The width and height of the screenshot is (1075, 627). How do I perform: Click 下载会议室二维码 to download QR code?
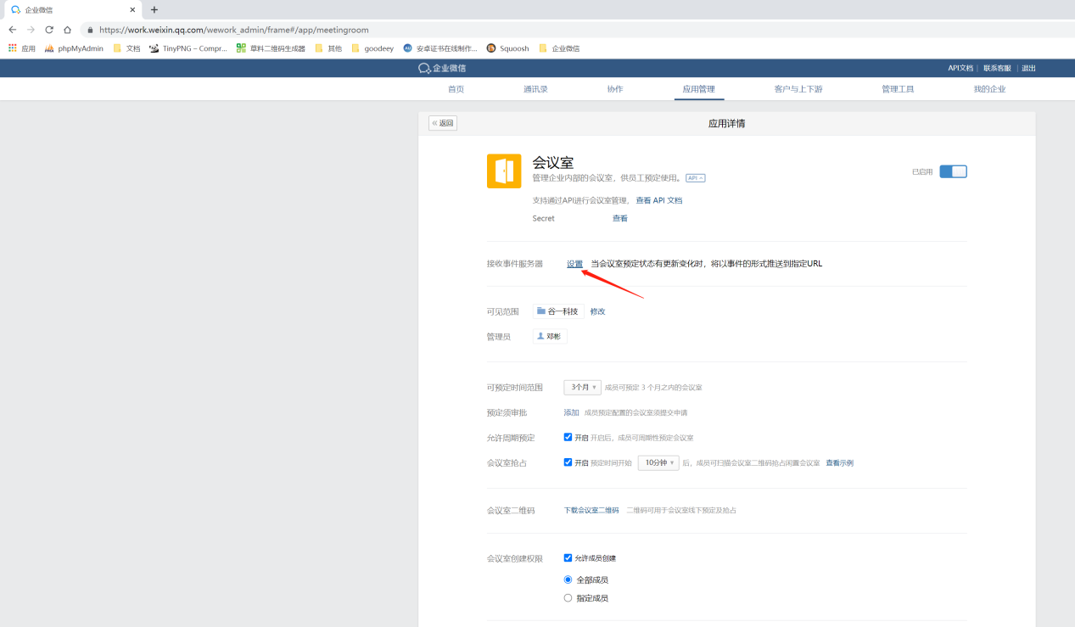point(591,510)
